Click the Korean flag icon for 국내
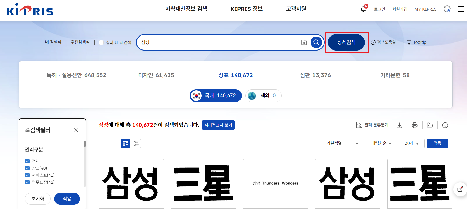 pyautogui.click(x=196, y=96)
